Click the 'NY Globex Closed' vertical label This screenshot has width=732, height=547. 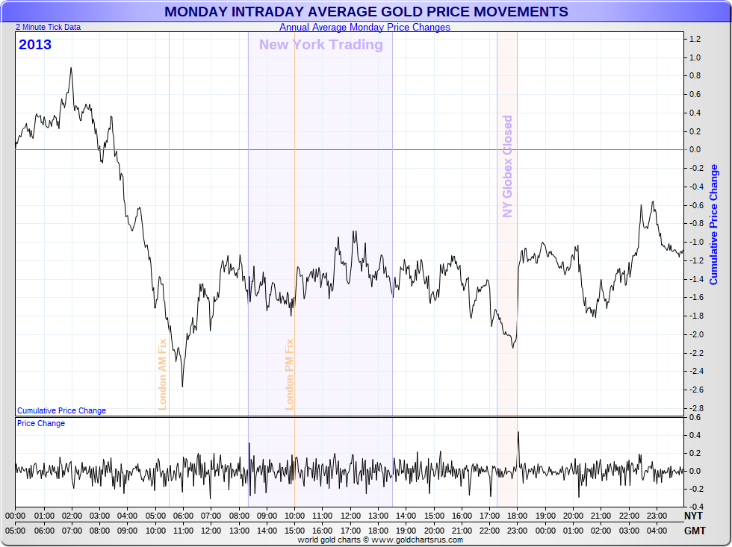click(x=507, y=166)
